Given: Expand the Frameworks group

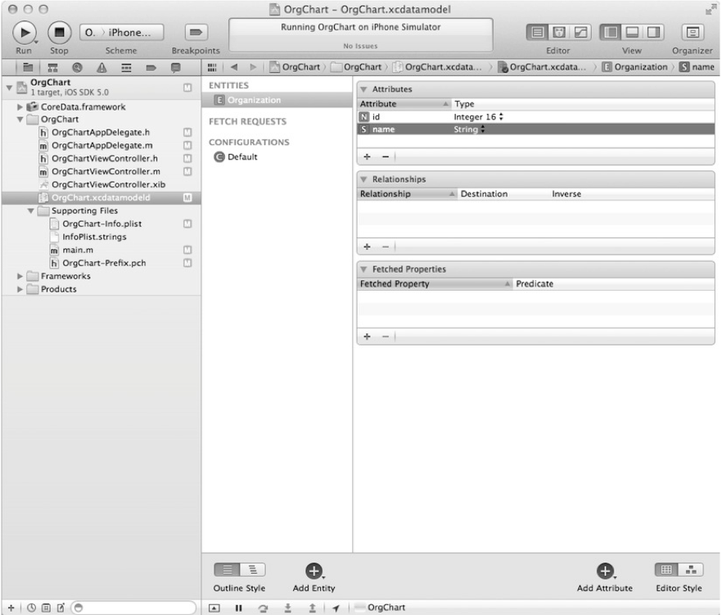Looking at the screenshot, I should (x=20, y=277).
